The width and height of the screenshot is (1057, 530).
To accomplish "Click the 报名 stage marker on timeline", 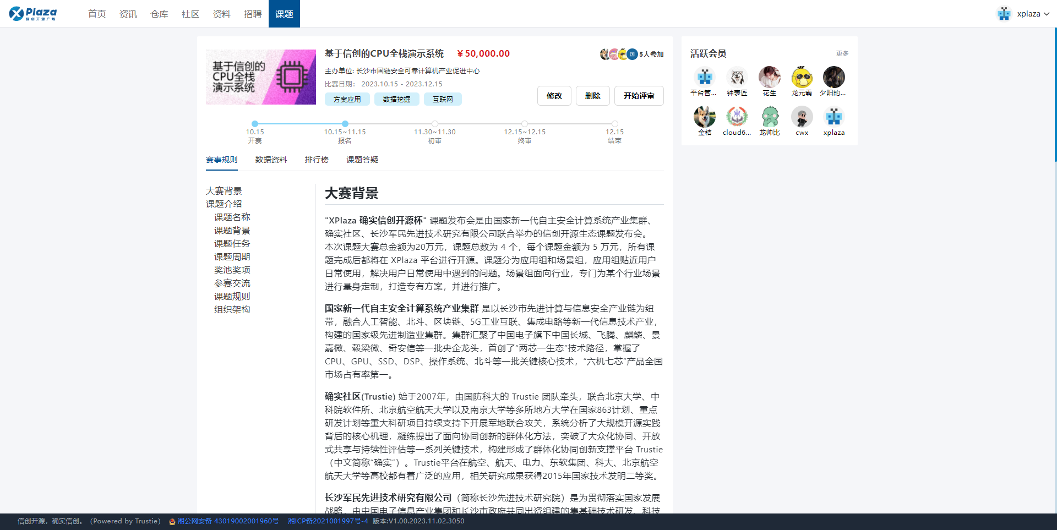I will coord(345,124).
